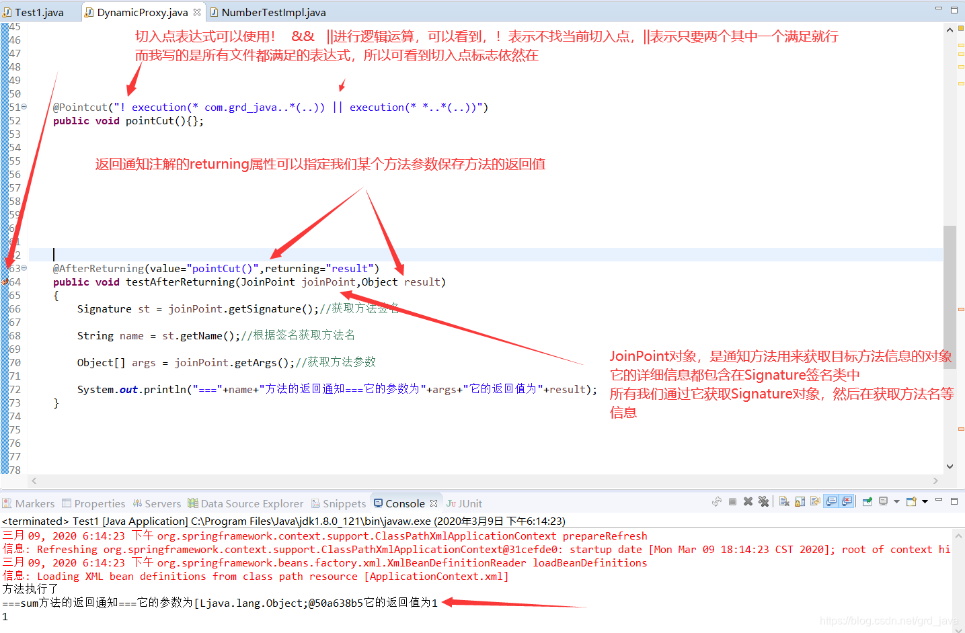Close the Console view tab
This screenshot has width=965, height=633.
[434, 503]
